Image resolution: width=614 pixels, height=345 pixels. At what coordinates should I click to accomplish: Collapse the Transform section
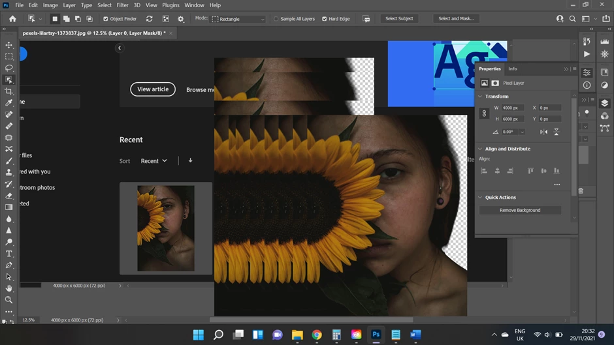pyautogui.click(x=481, y=97)
